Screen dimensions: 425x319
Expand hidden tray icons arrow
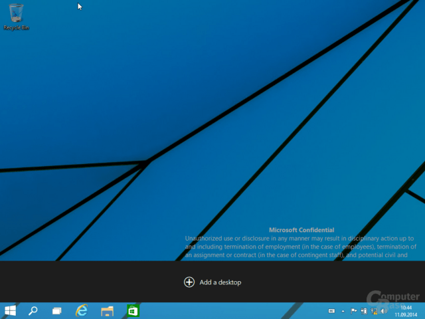[x=343, y=312]
